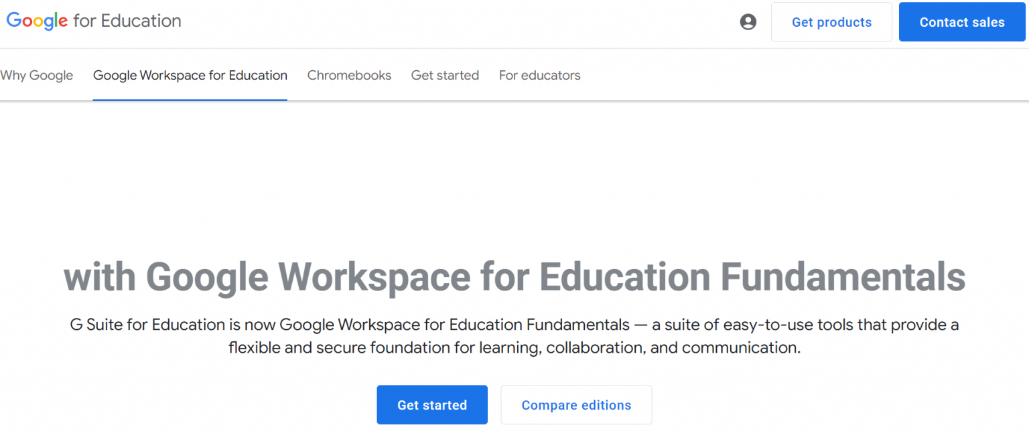
Task: Sign in using the avatar circle icon
Action: point(748,21)
